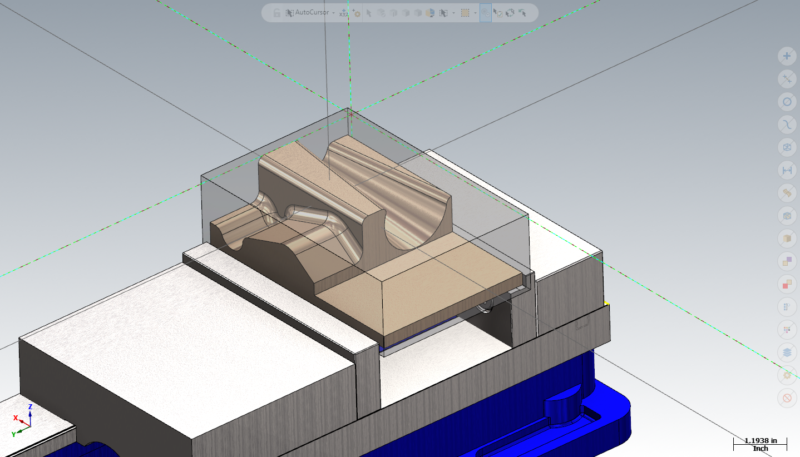Screen dimensions: 800x457
Task: Click red and tan squares quick mask
Action: [787, 284]
